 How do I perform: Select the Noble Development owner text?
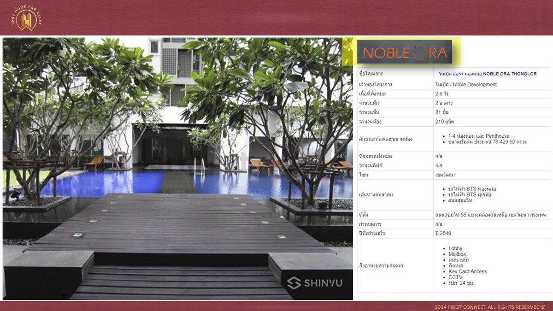pos(466,85)
